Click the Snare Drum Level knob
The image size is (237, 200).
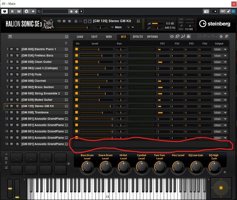(x=105, y=166)
